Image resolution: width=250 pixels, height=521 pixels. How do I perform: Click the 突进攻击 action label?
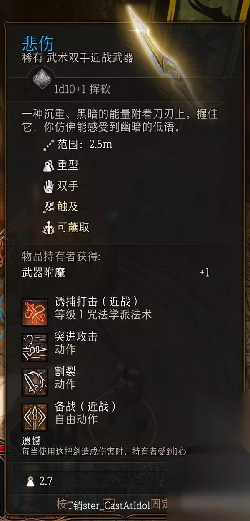pyautogui.click(x=76, y=337)
